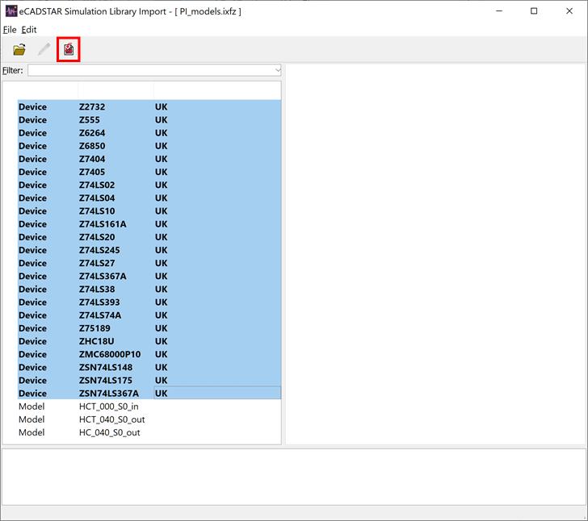Select the ZHC18U device row
Viewport: 588px width, 521px height.
(x=149, y=341)
